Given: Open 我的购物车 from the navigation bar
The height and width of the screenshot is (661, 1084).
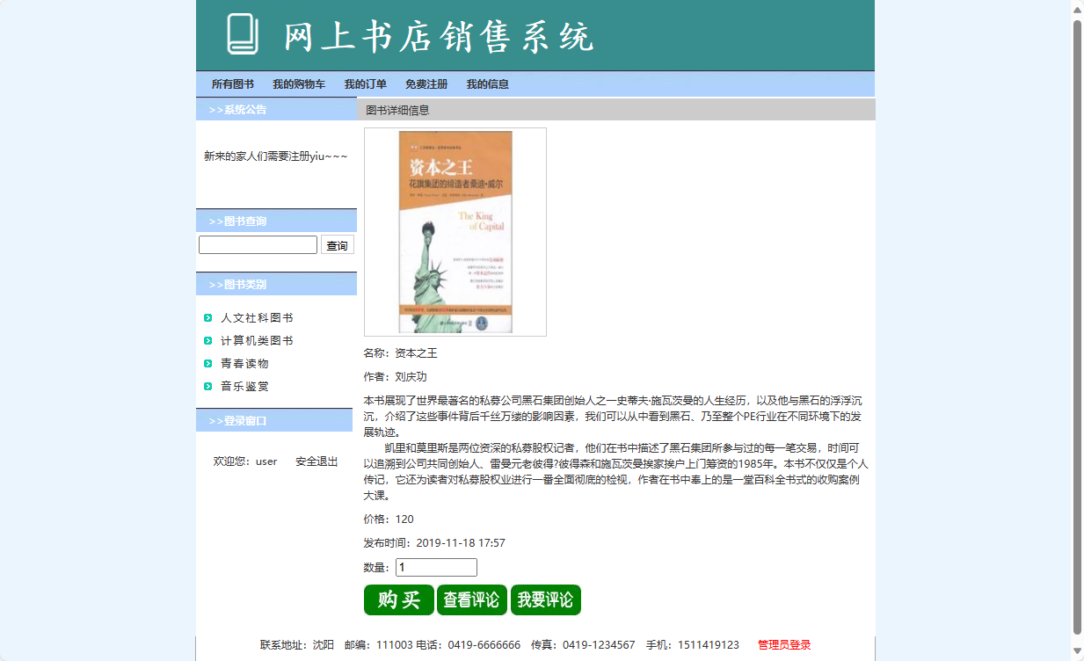Looking at the screenshot, I should 300,84.
